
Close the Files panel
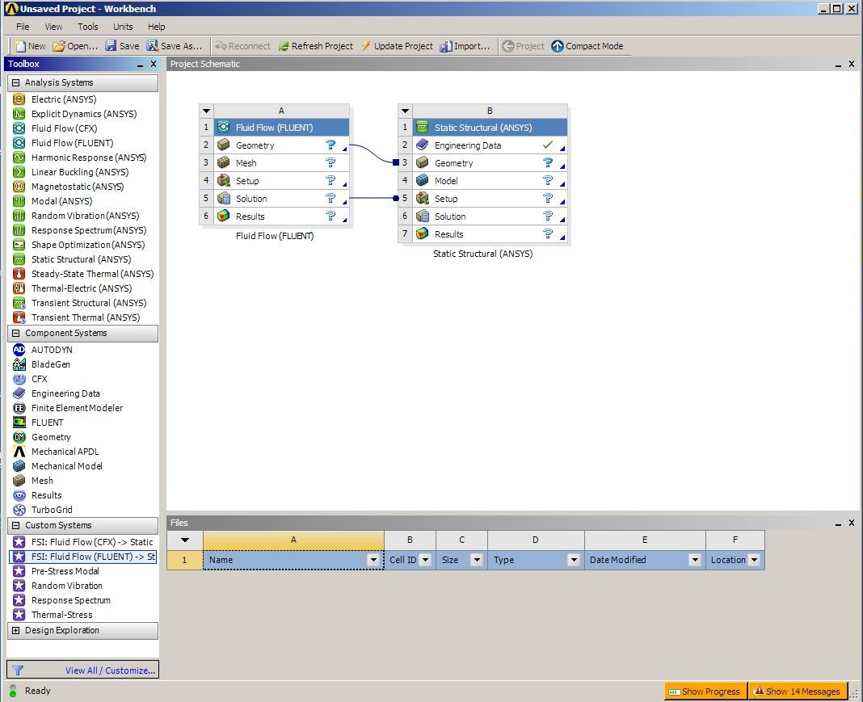(851, 523)
